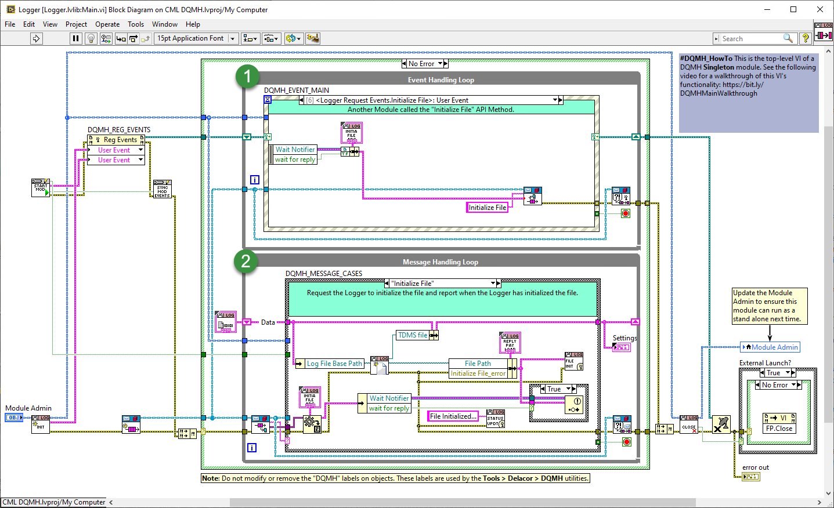The height and width of the screenshot is (508, 834).
Task: Expand the "Initialize File" case selector dropdown
Action: coord(493,284)
